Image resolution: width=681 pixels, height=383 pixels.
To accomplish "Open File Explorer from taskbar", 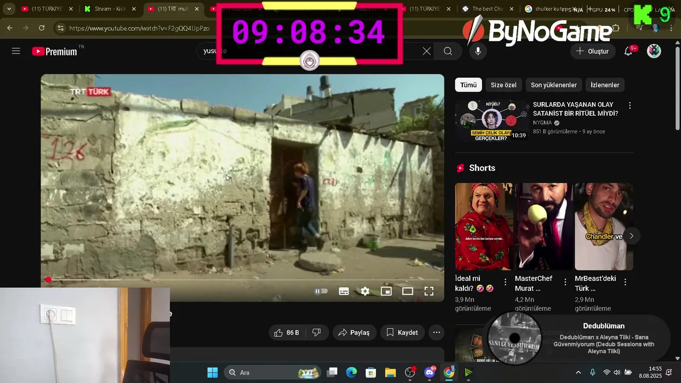I will coord(391,372).
